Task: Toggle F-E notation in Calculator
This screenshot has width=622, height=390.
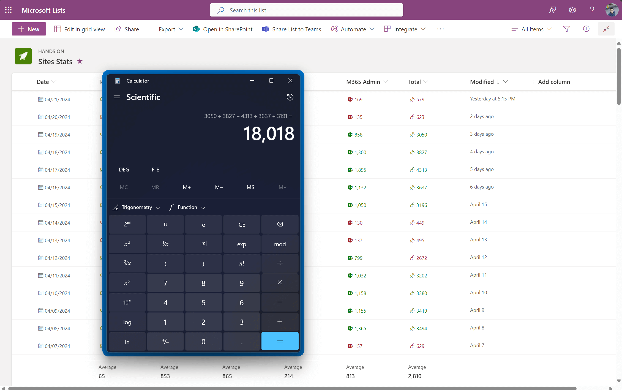Action: point(155,169)
